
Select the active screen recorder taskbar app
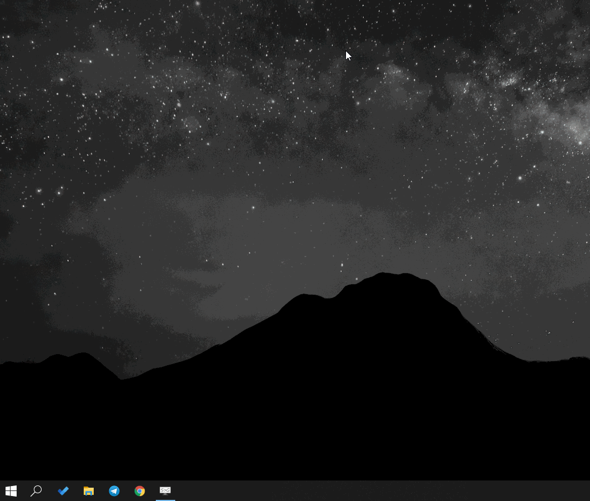click(165, 490)
